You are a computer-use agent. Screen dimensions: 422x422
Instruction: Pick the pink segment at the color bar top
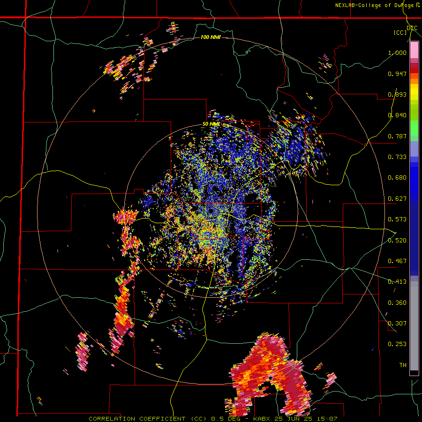pyautogui.click(x=414, y=50)
